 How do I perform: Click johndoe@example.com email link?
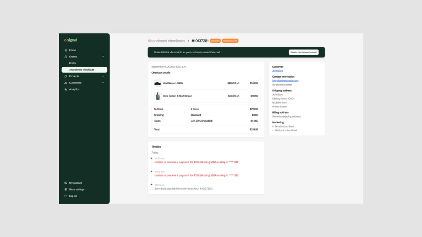point(285,81)
